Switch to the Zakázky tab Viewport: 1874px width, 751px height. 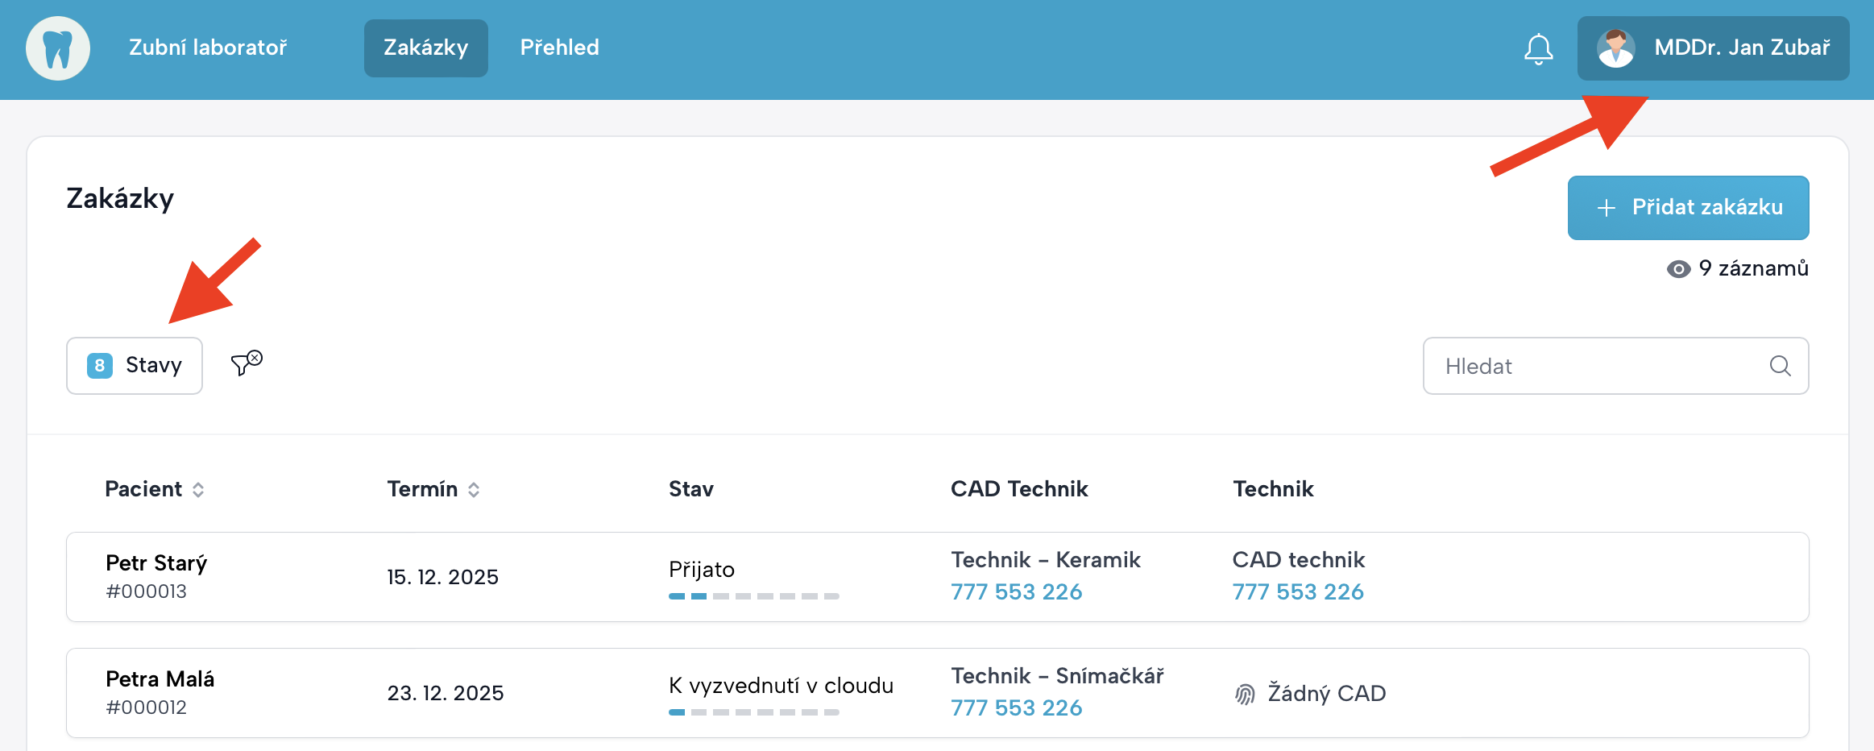tap(425, 48)
